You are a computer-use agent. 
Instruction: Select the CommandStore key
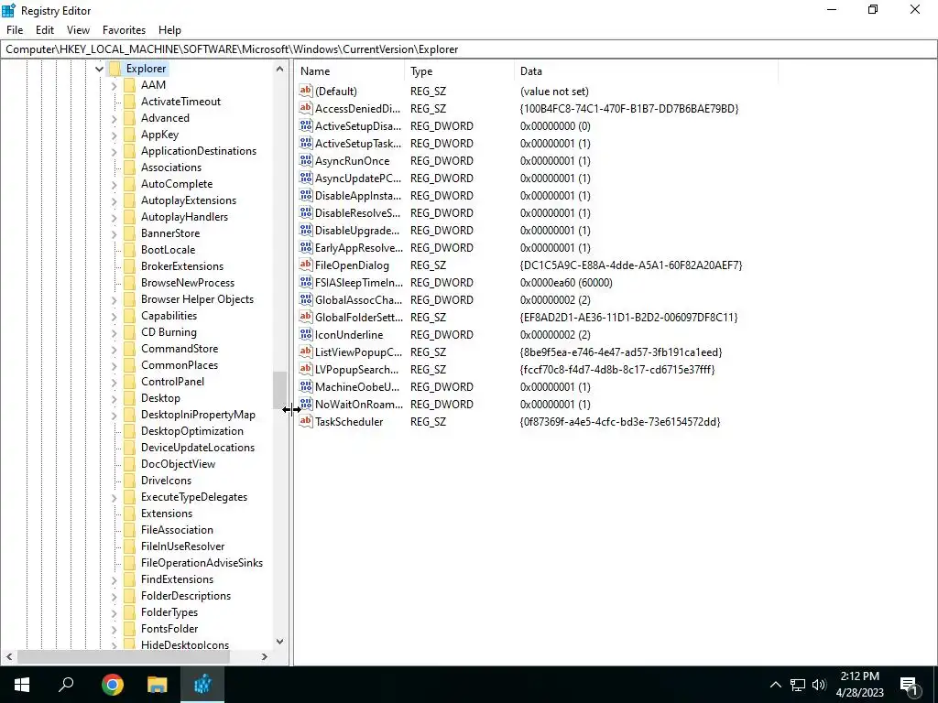click(180, 349)
